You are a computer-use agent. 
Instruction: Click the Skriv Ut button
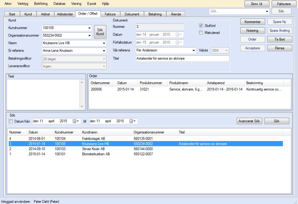point(257,4)
